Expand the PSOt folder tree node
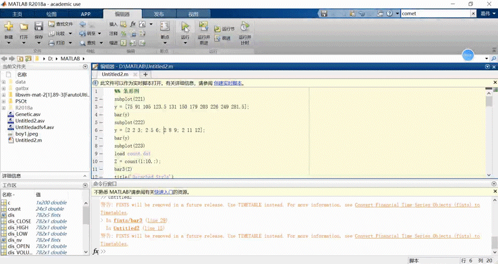 click(x=3, y=102)
